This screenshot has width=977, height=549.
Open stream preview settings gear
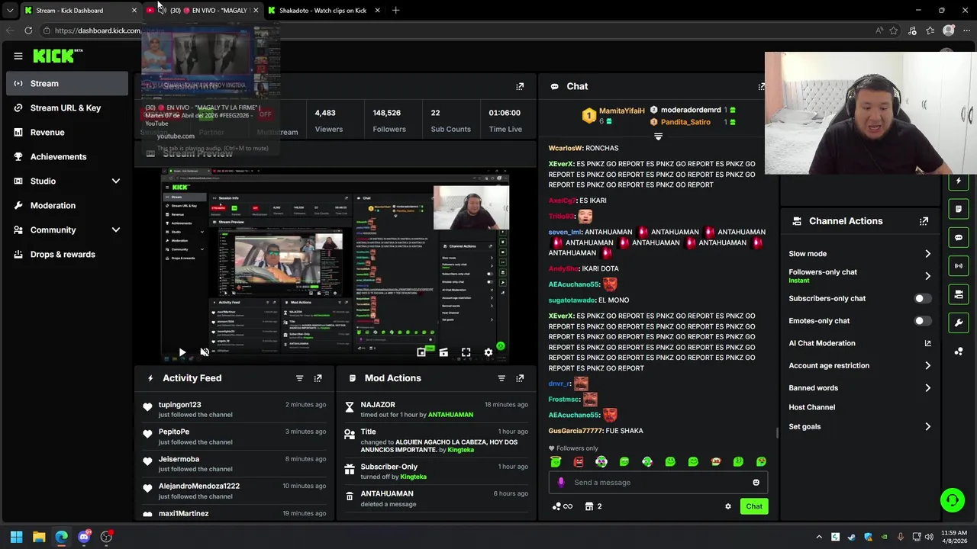tap(488, 352)
